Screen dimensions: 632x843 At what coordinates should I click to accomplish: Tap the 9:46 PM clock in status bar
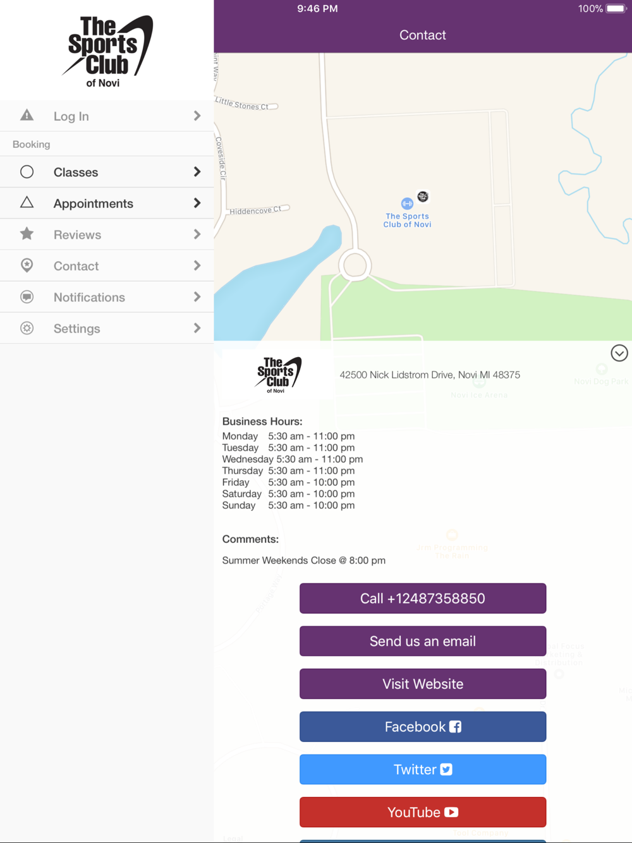317,9
